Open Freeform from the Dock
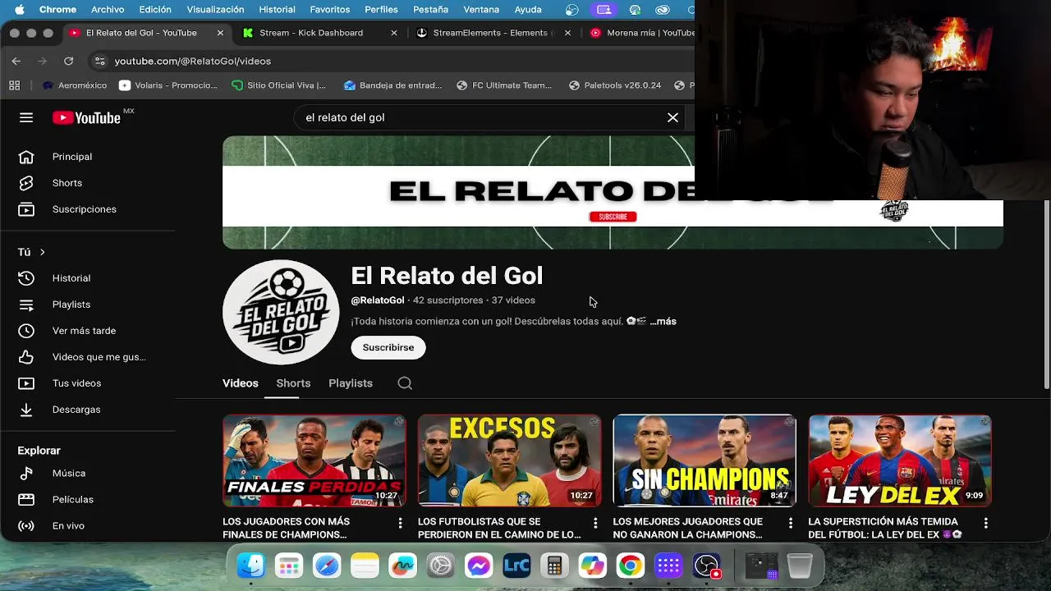Screen dimensions: 1051x591 point(402,566)
